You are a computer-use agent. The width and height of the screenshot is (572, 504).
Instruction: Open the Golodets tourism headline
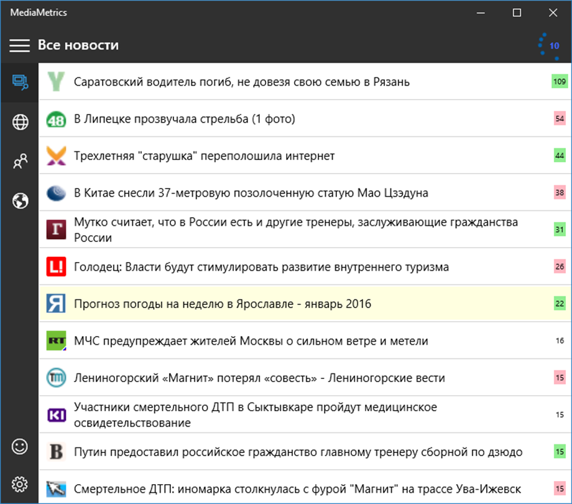click(x=261, y=268)
